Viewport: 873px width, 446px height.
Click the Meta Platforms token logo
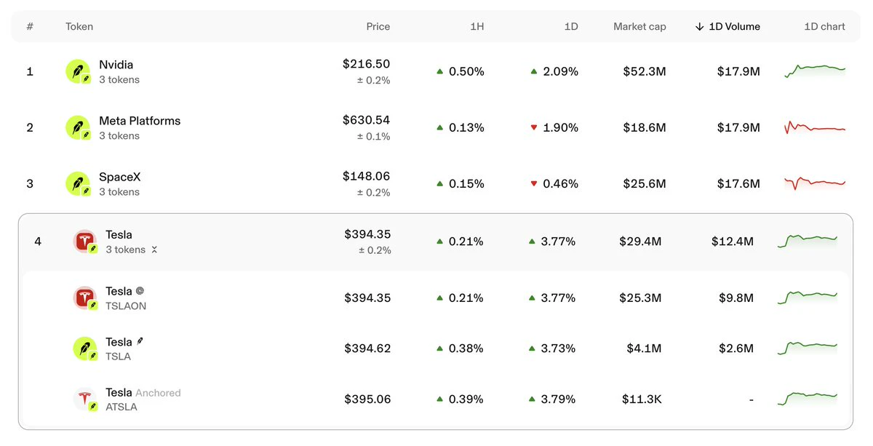(x=78, y=127)
